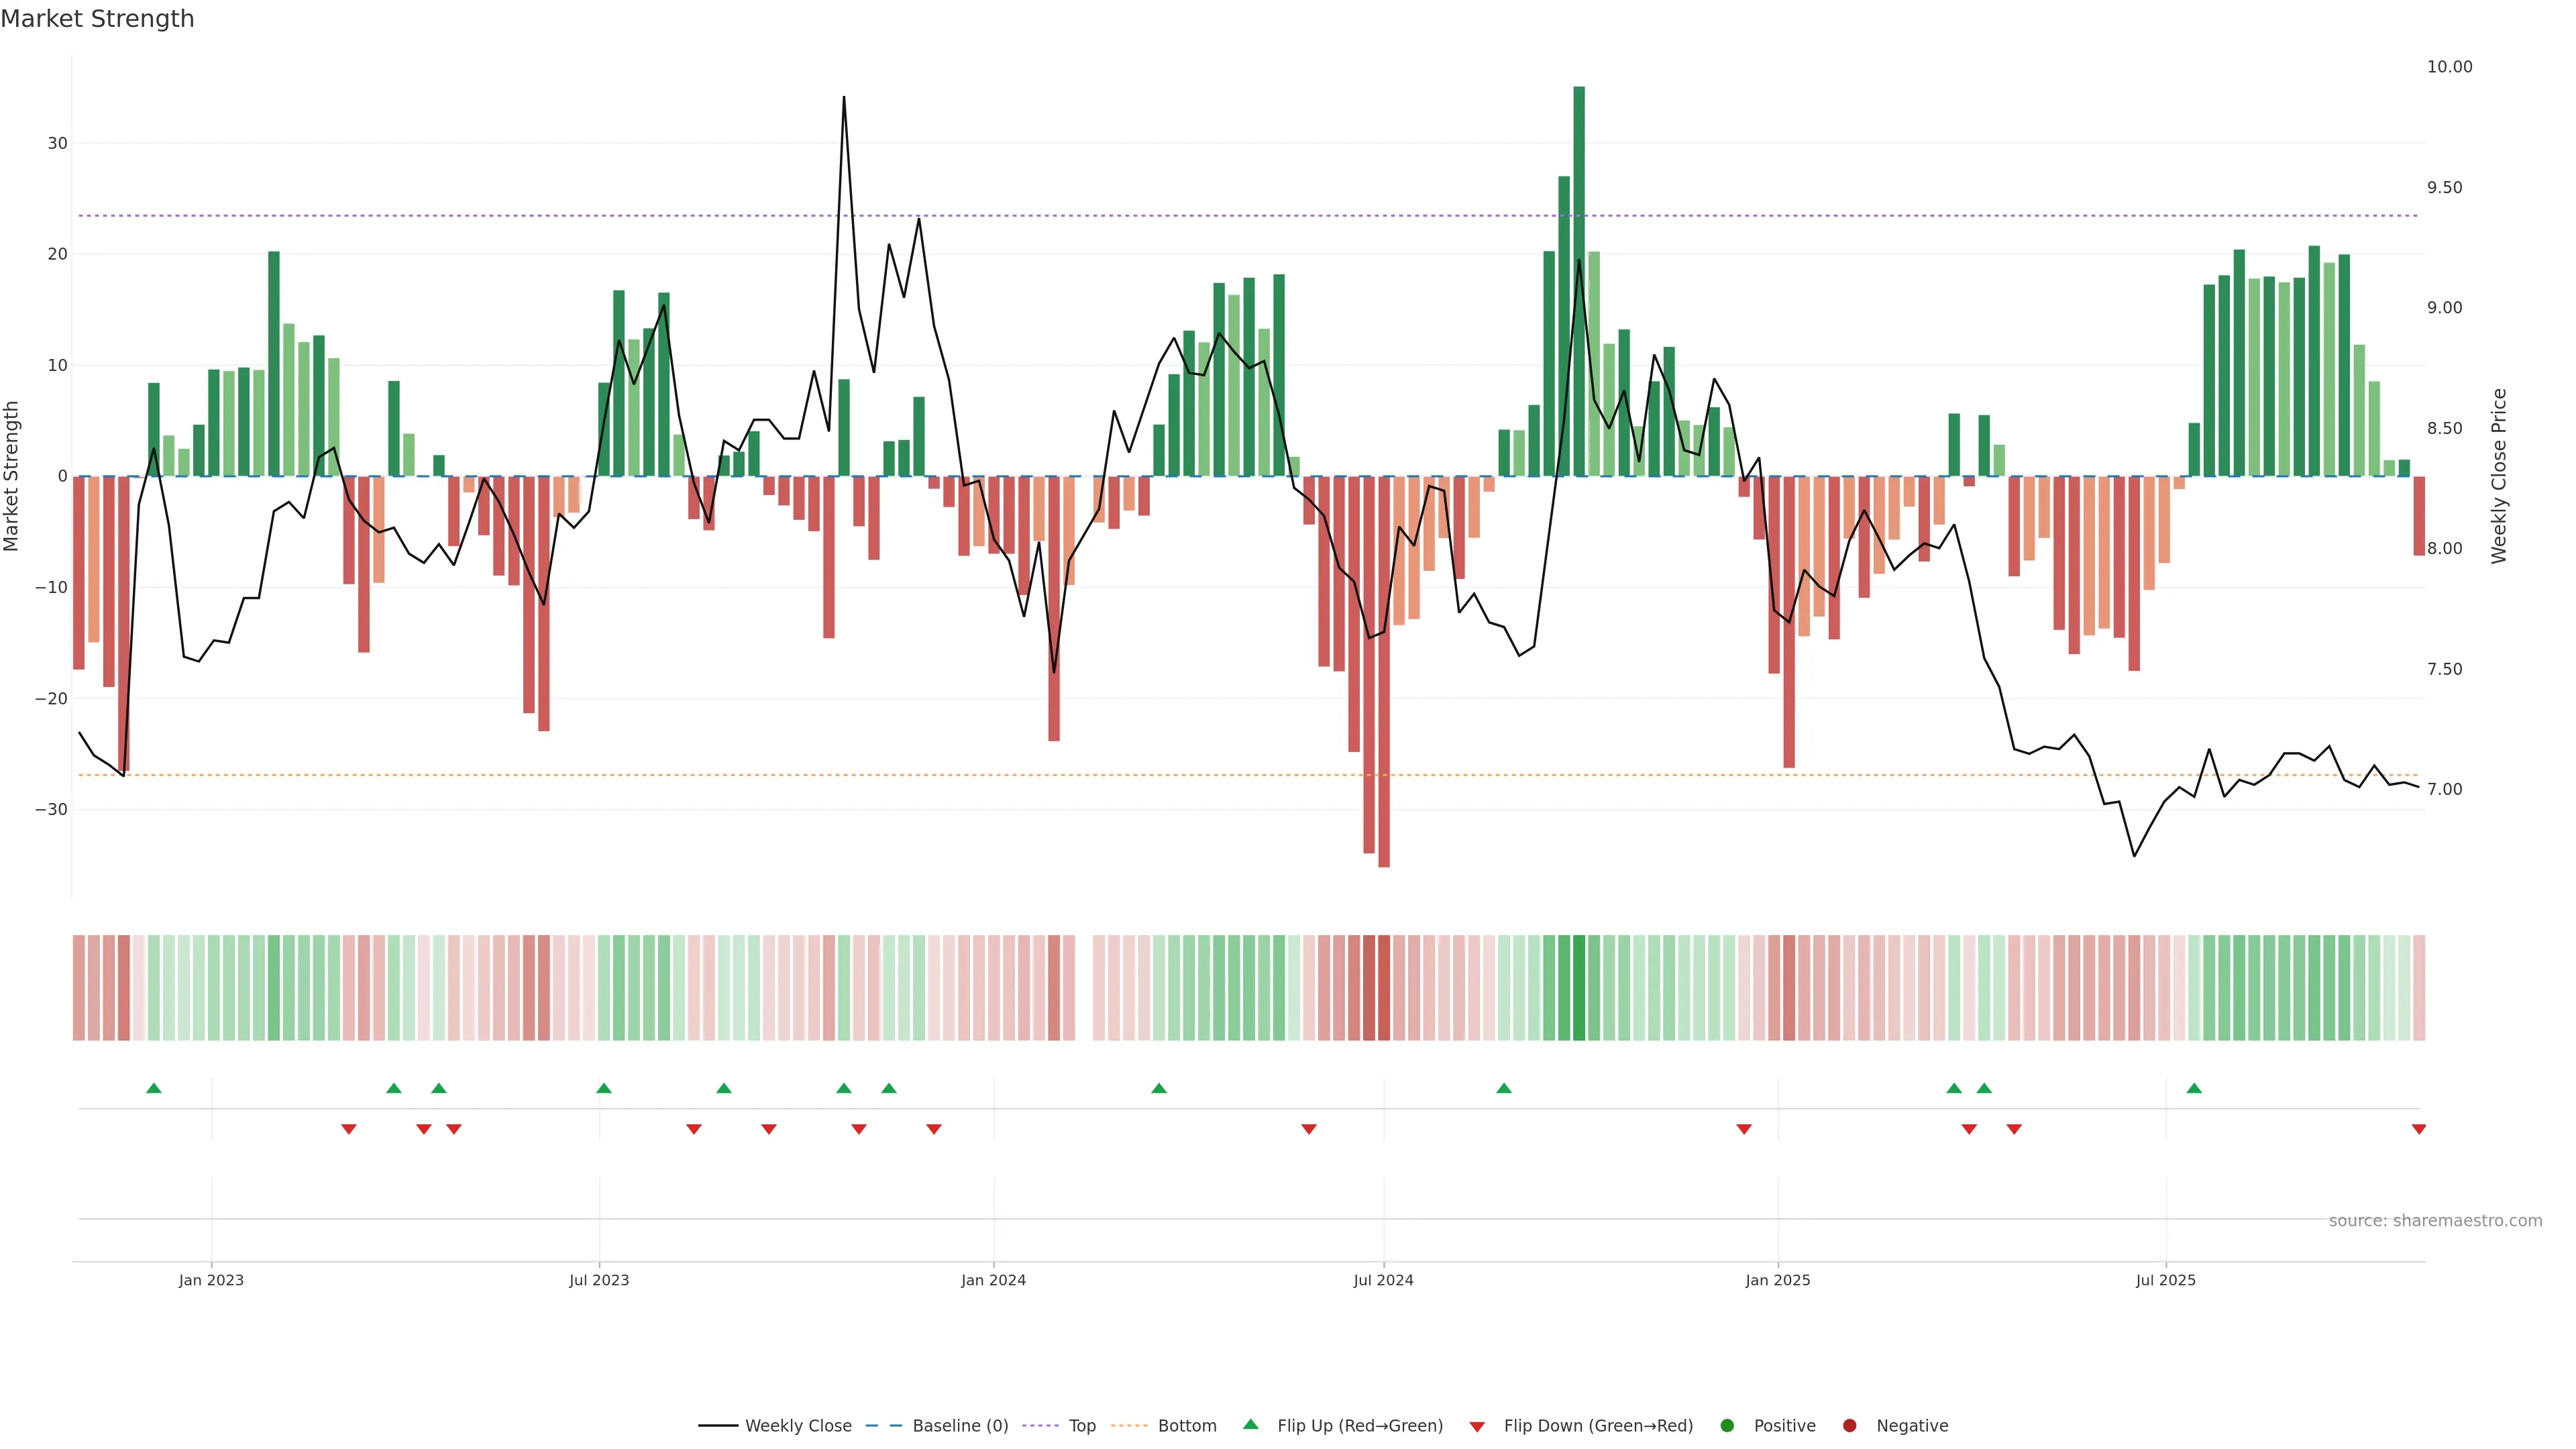Click the Weekly Close Price axis title
The width and height of the screenshot is (2576, 1449).
point(2499,476)
